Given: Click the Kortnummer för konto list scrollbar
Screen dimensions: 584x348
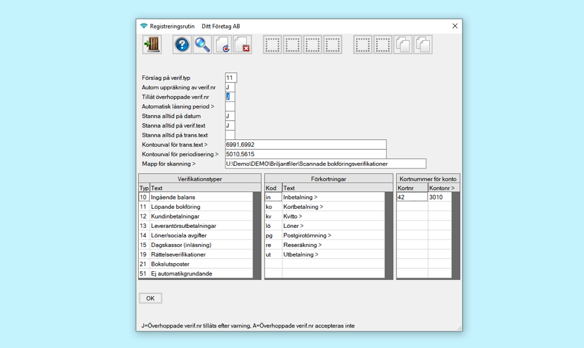Looking at the screenshot, I should 456,235.
